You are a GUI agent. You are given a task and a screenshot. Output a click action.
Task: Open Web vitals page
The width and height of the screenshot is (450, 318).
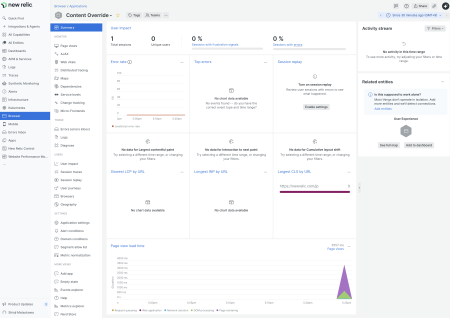point(68,62)
